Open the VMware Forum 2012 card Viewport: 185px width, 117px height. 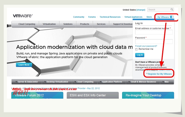(x=37, y=95)
